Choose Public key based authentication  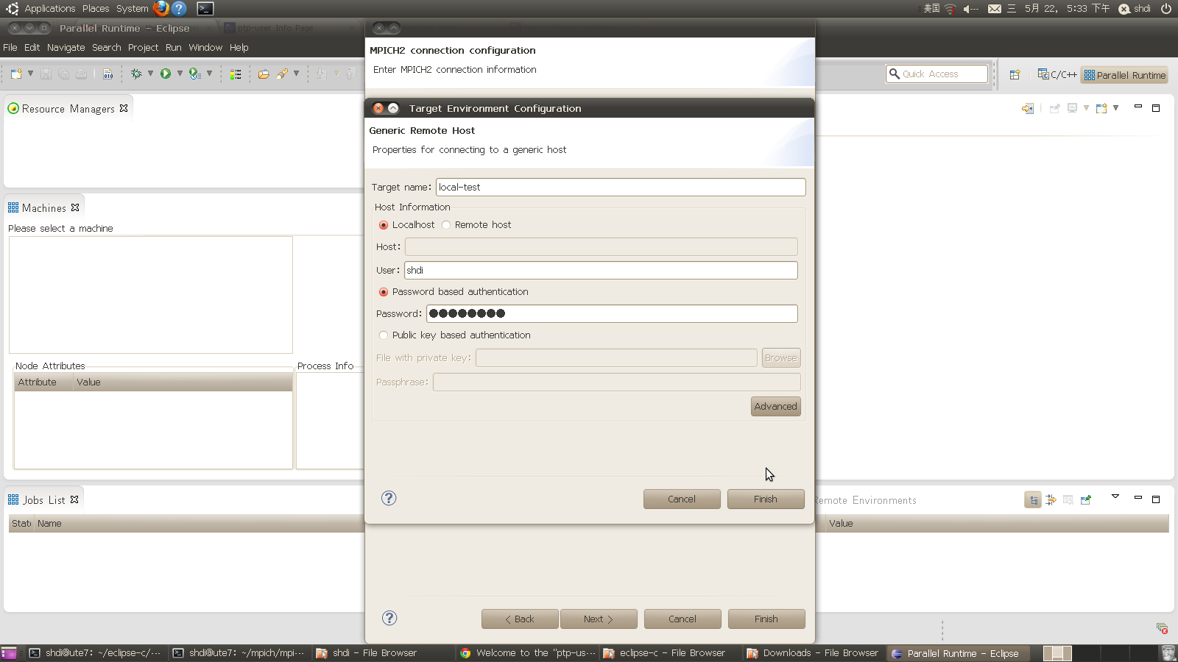384,335
